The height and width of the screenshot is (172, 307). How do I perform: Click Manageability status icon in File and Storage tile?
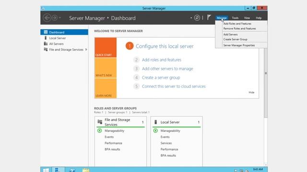99,130
